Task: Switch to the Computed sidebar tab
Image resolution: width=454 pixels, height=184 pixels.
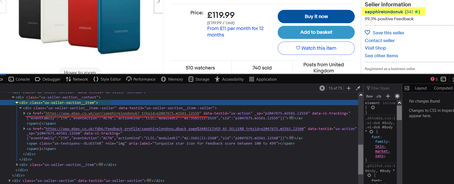Action: 443,88
